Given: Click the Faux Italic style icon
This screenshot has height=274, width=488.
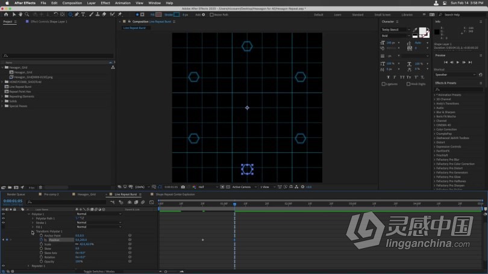Looking at the screenshot, I should 395,77.
